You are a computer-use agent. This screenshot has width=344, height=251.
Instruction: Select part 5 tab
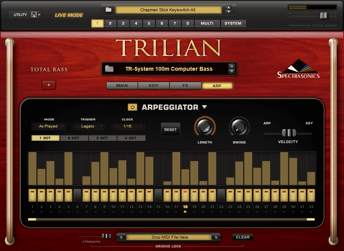coord(149,23)
